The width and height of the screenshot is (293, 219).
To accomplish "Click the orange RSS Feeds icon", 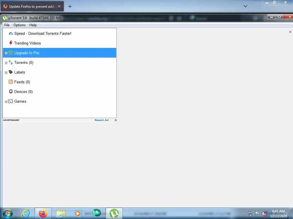I will click(11, 82).
